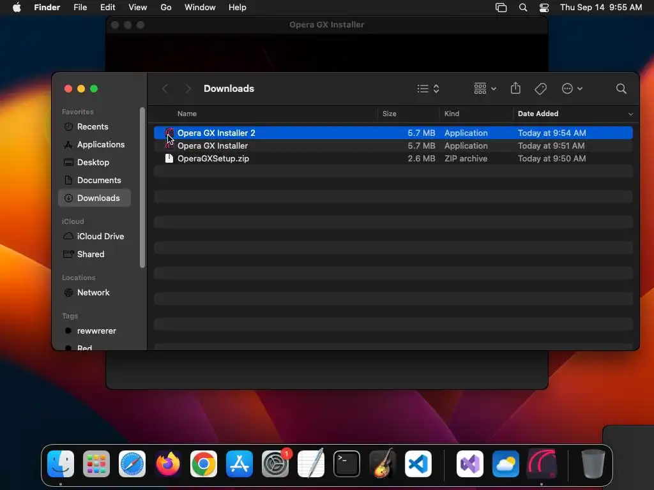Screen dimensions: 654x490
Task: Open Visual Studio Code in dock
Action: (418, 464)
